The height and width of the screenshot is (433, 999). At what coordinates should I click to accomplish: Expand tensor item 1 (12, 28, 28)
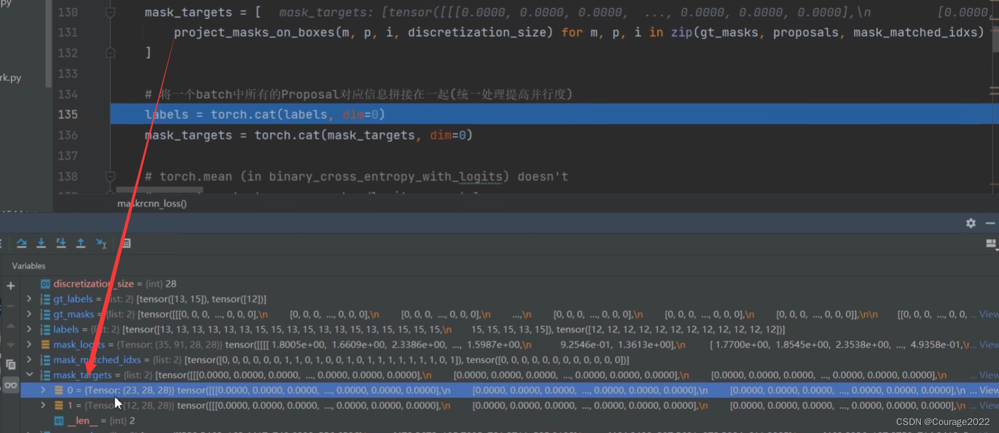coord(43,405)
